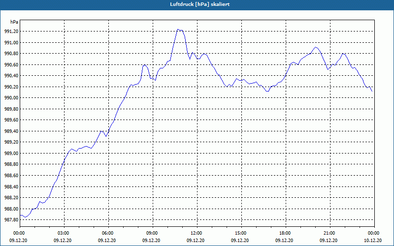
Task: Click the 990,60 y-axis label
Action: coord(11,65)
